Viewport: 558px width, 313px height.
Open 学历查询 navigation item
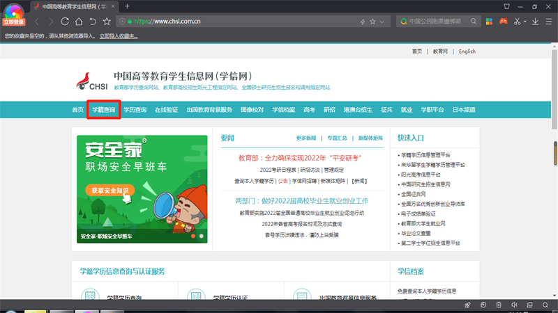click(x=135, y=110)
